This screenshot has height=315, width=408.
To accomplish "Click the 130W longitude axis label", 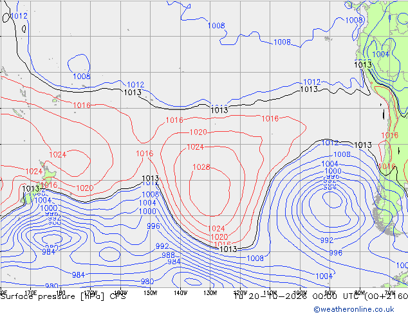I will (x=210, y=293).
